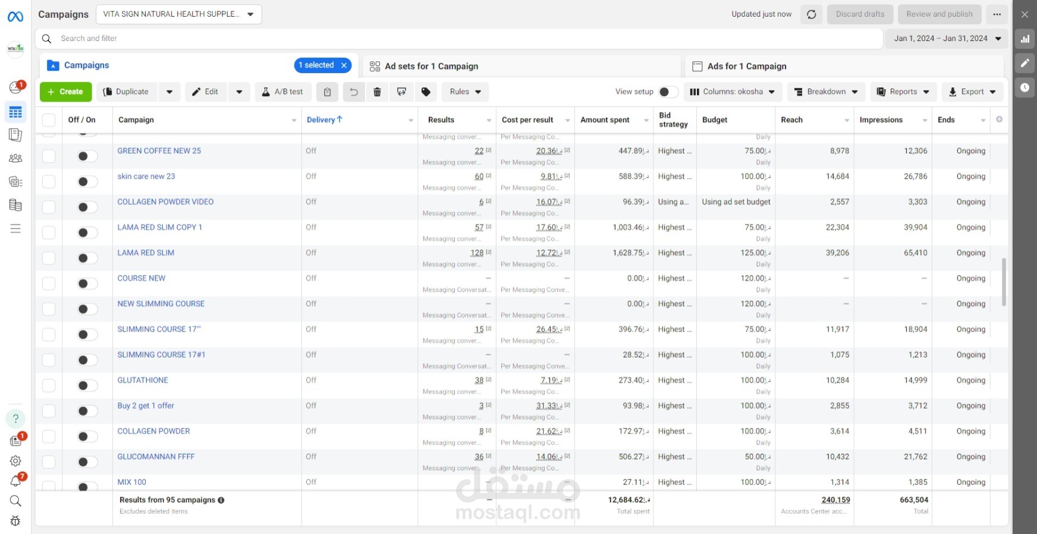Click the paste clipboard toolbar icon
1037x534 pixels.
pos(327,92)
